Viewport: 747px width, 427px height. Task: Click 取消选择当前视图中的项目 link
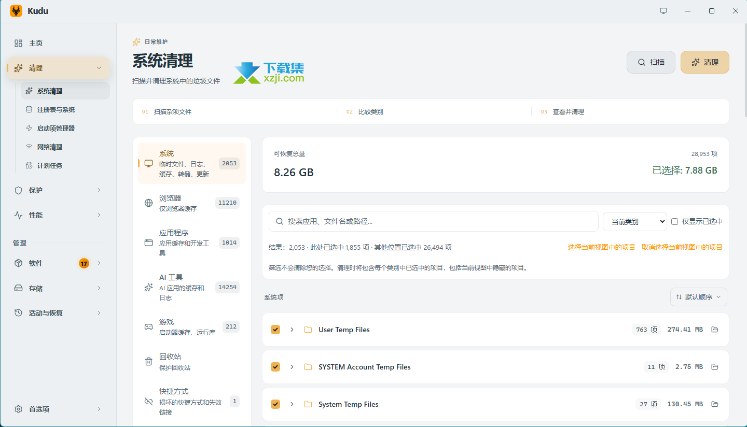(682, 247)
